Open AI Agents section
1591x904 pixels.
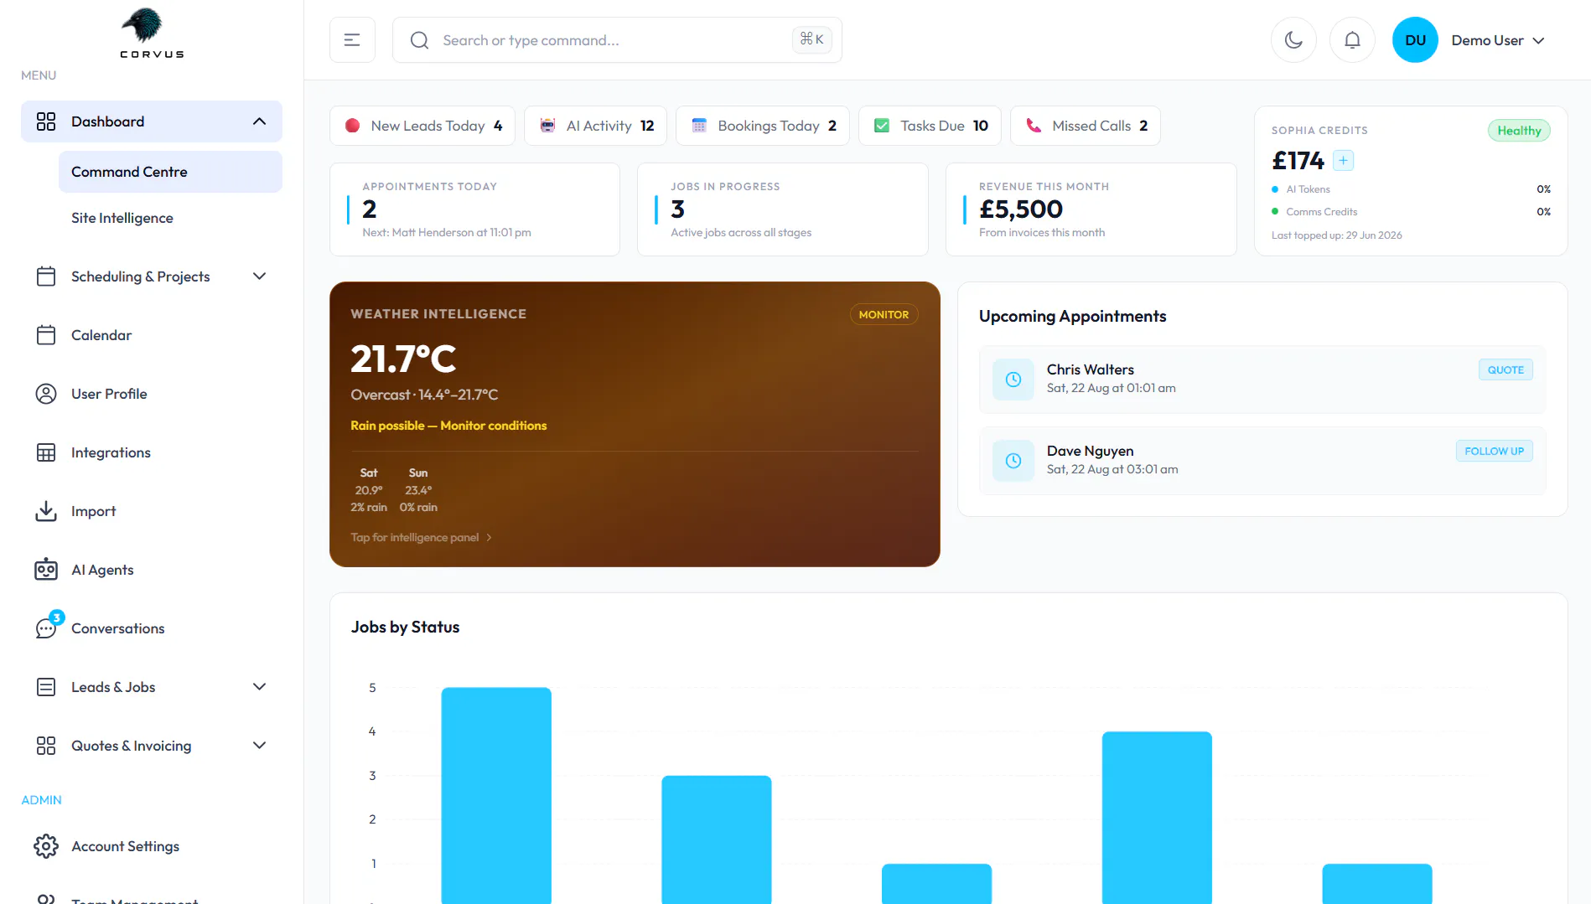click(152, 570)
